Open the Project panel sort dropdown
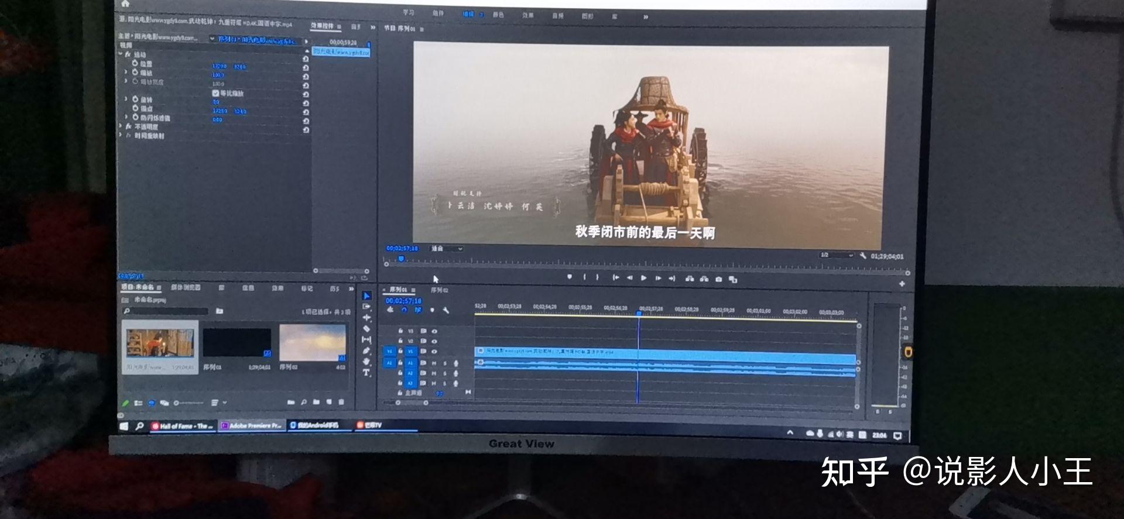This screenshot has width=1124, height=519. [217, 403]
